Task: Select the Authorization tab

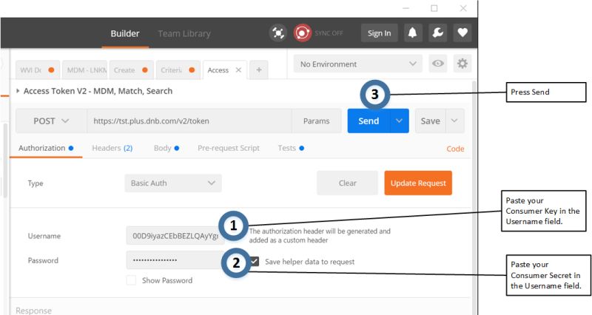Action: pyautogui.click(x=46, y=149)
